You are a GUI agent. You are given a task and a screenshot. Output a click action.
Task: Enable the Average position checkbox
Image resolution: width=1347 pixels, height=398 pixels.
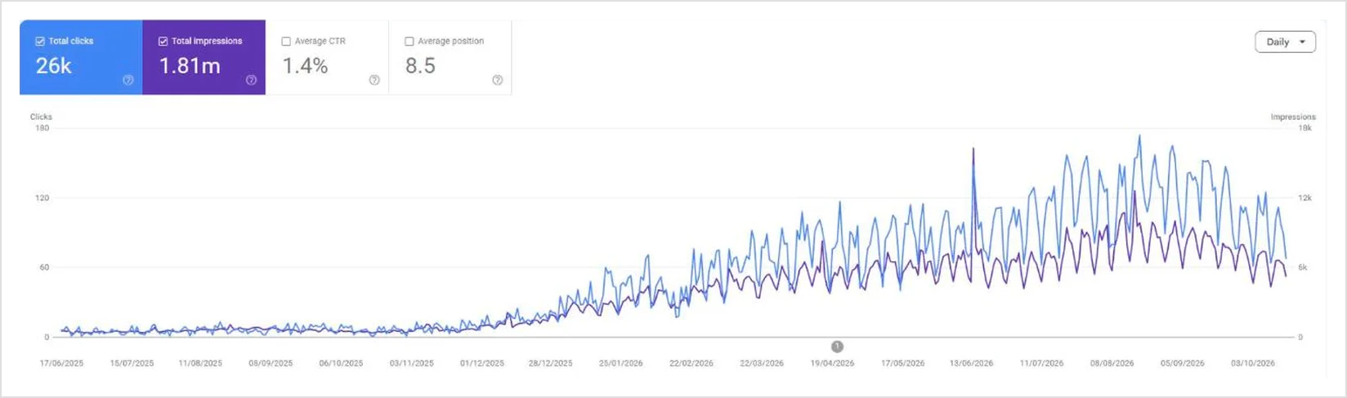[409, 42]
